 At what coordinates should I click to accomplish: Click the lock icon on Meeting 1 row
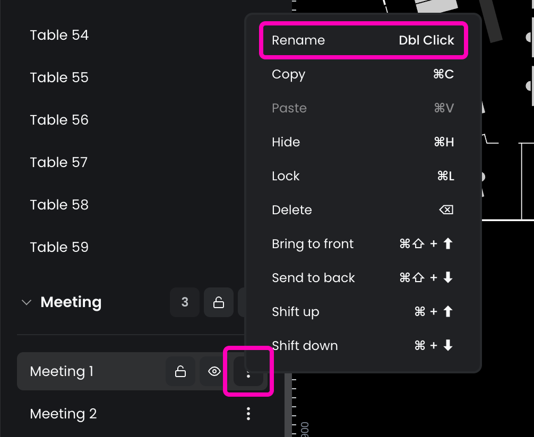pyautogui.click(x=180, y=372)
